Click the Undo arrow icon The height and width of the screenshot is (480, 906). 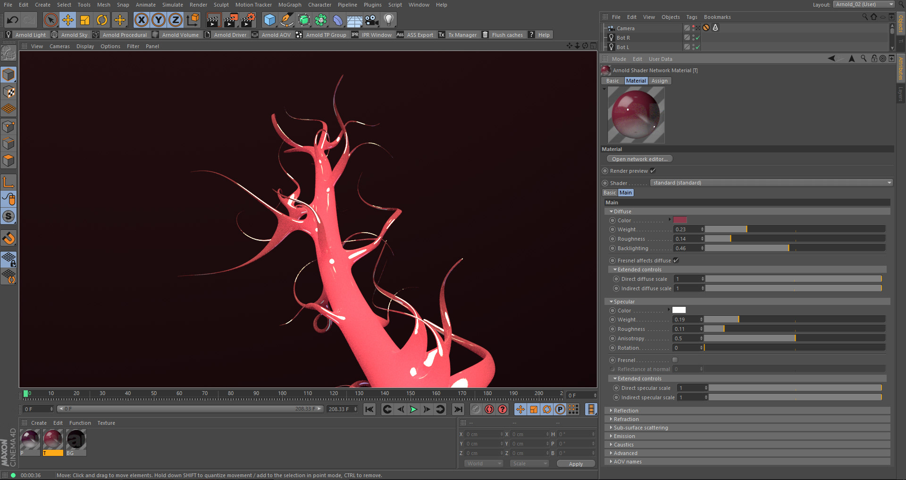click(x=13, y=20)
